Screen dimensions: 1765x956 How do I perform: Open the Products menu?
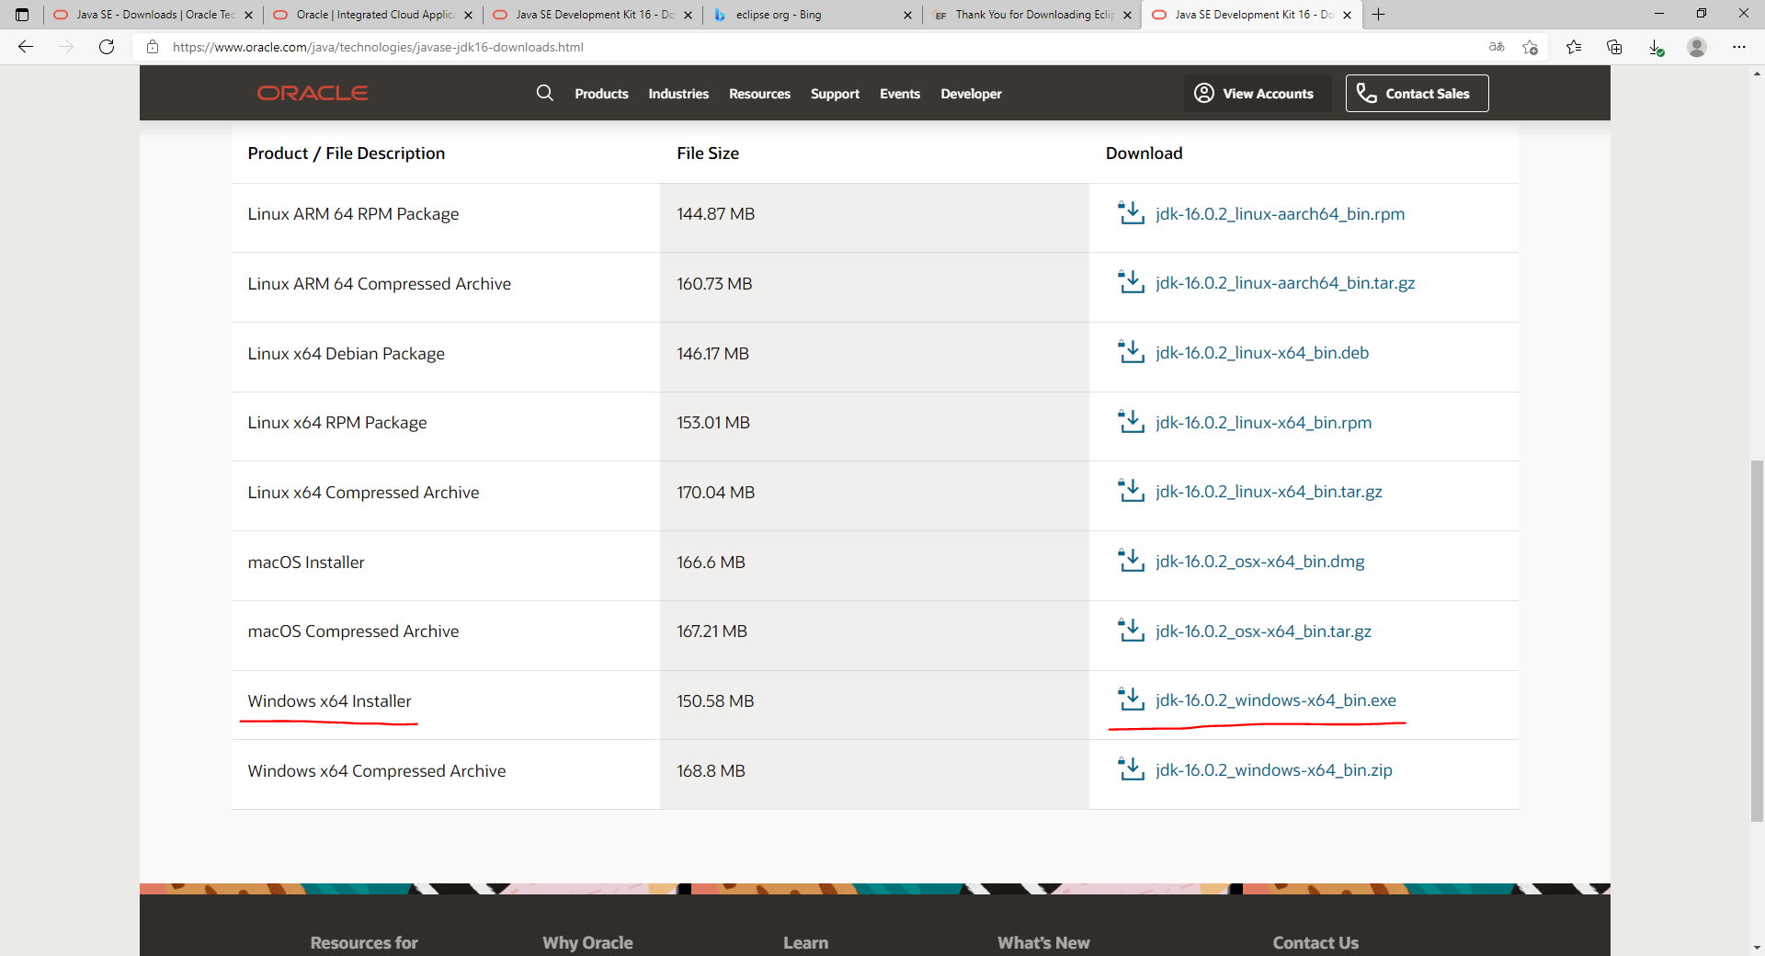(x=601, y=94)
